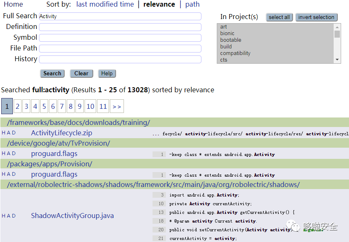Click into the Definition input field

point(120,27)
